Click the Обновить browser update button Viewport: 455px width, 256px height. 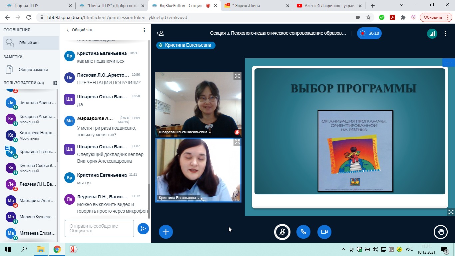(433, 17)
